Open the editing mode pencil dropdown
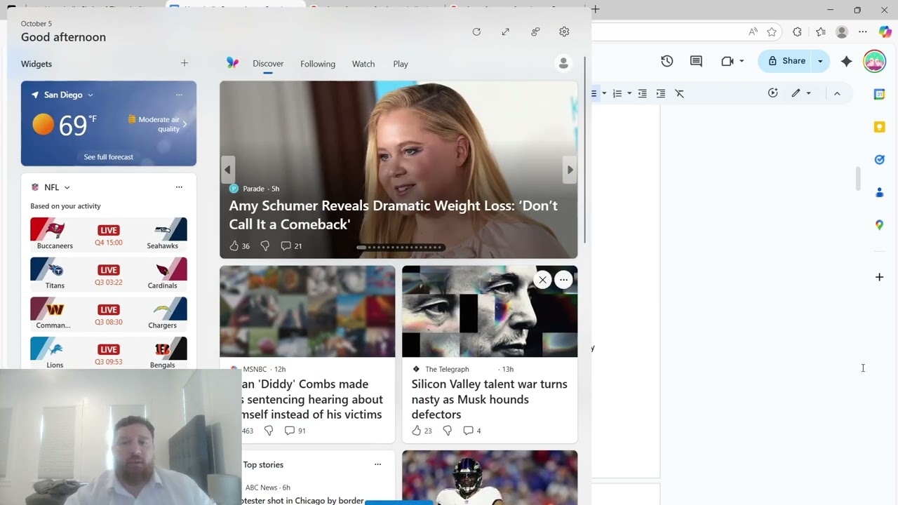Image resolution: width=898 pixels, height=505 pixels. 800,93
